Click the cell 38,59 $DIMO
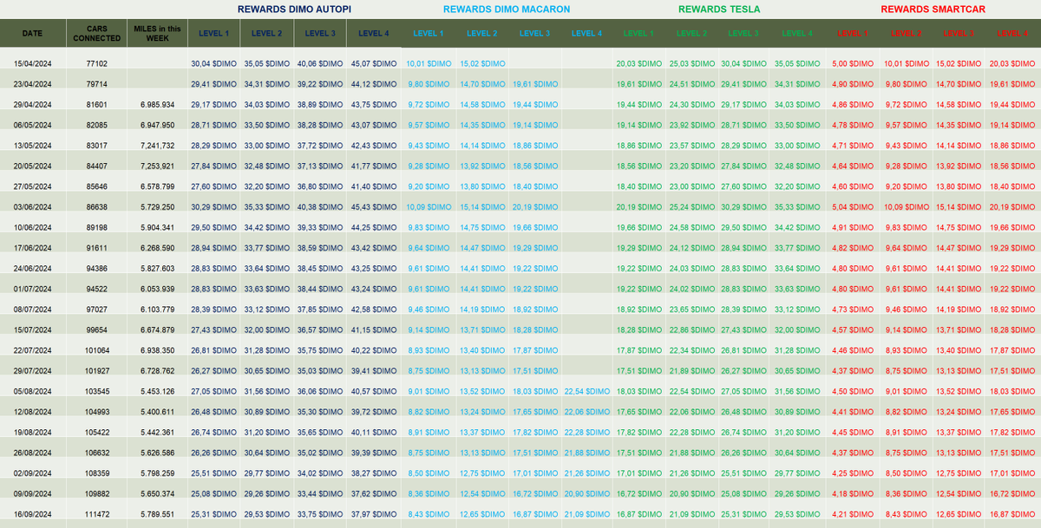This screenshot has height=528, width=1041. tap(320, 248)
